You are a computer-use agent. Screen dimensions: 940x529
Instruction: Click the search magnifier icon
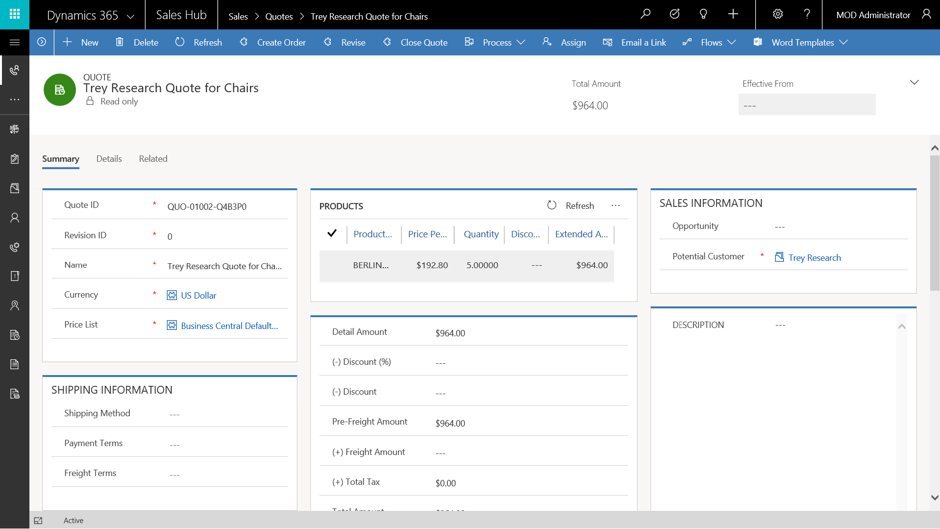coord(645,14)
